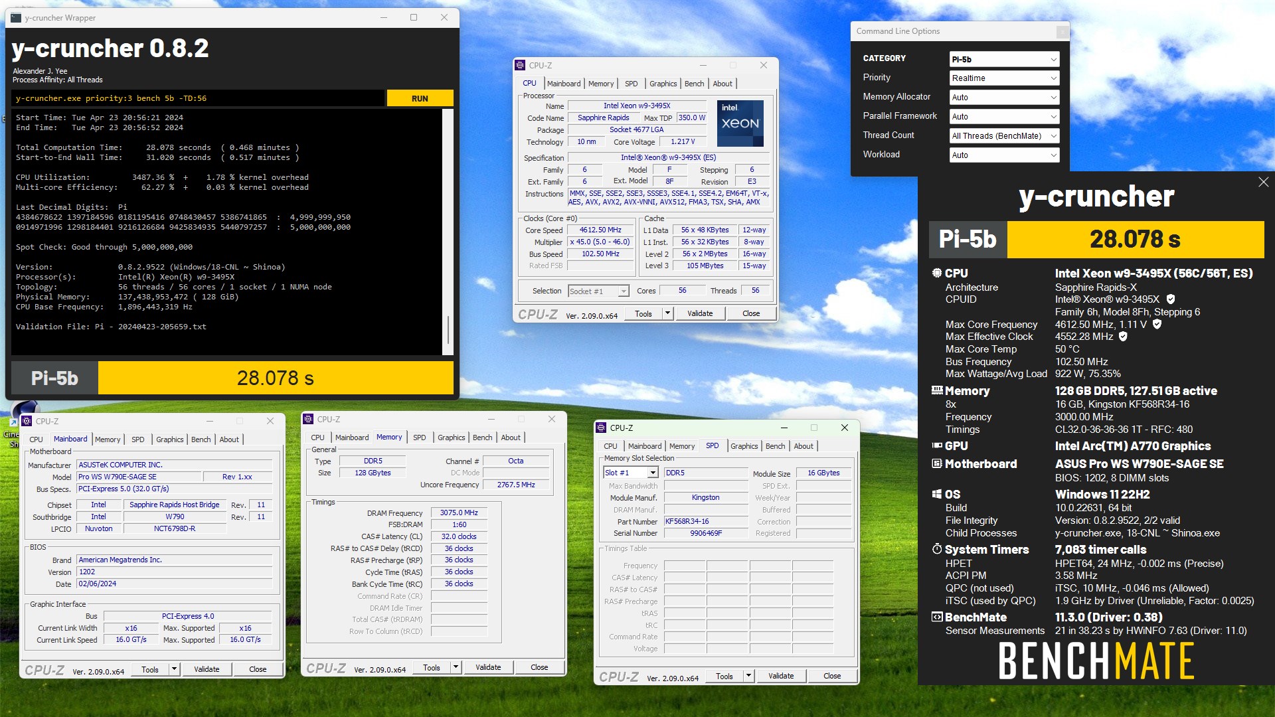Click the Serial Number 9906469F field
Screen dimensions: 1275x717
coord(706,533)
